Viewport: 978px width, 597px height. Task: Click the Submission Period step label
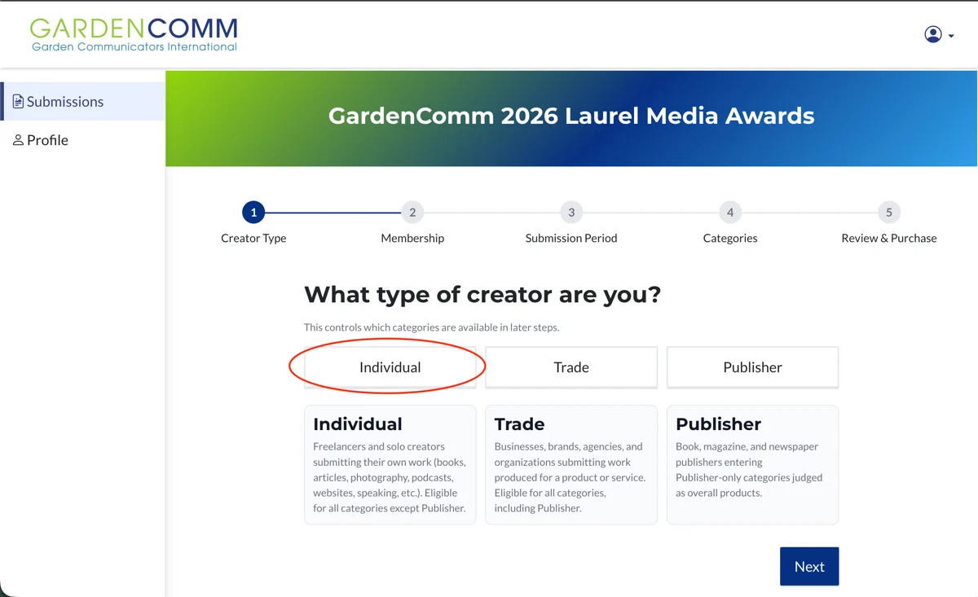click(571, 239)
